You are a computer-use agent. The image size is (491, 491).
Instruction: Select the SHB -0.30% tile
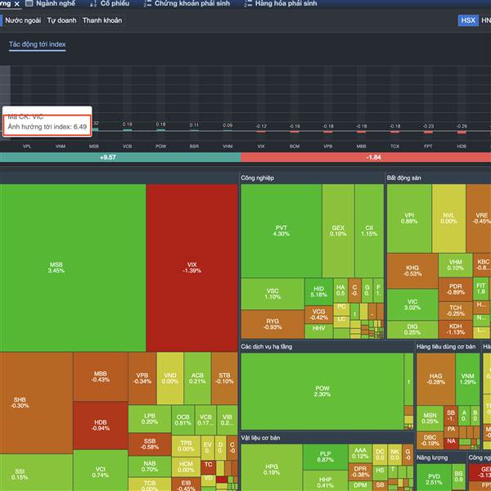(36, 403)
